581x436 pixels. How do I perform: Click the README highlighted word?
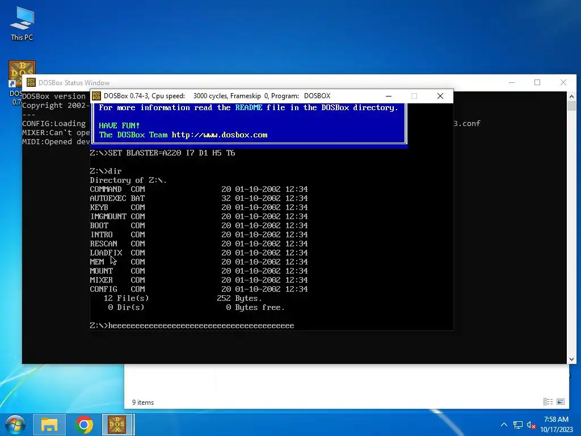point(249,107)
